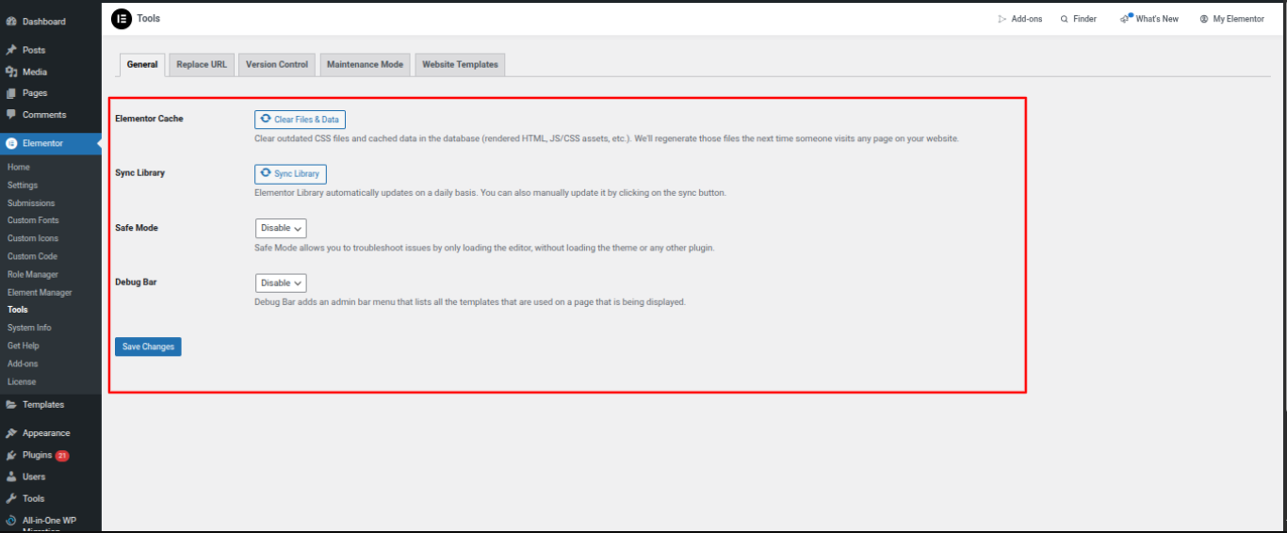Viewport: 1287px width, 533px height.
Task: Open Element Manager submenu item
Action: [x=40, y=293]
